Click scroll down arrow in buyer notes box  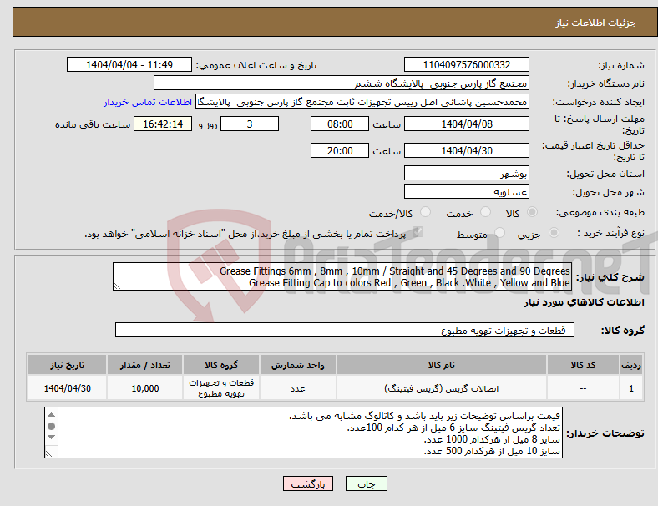[x=51, y=438]
